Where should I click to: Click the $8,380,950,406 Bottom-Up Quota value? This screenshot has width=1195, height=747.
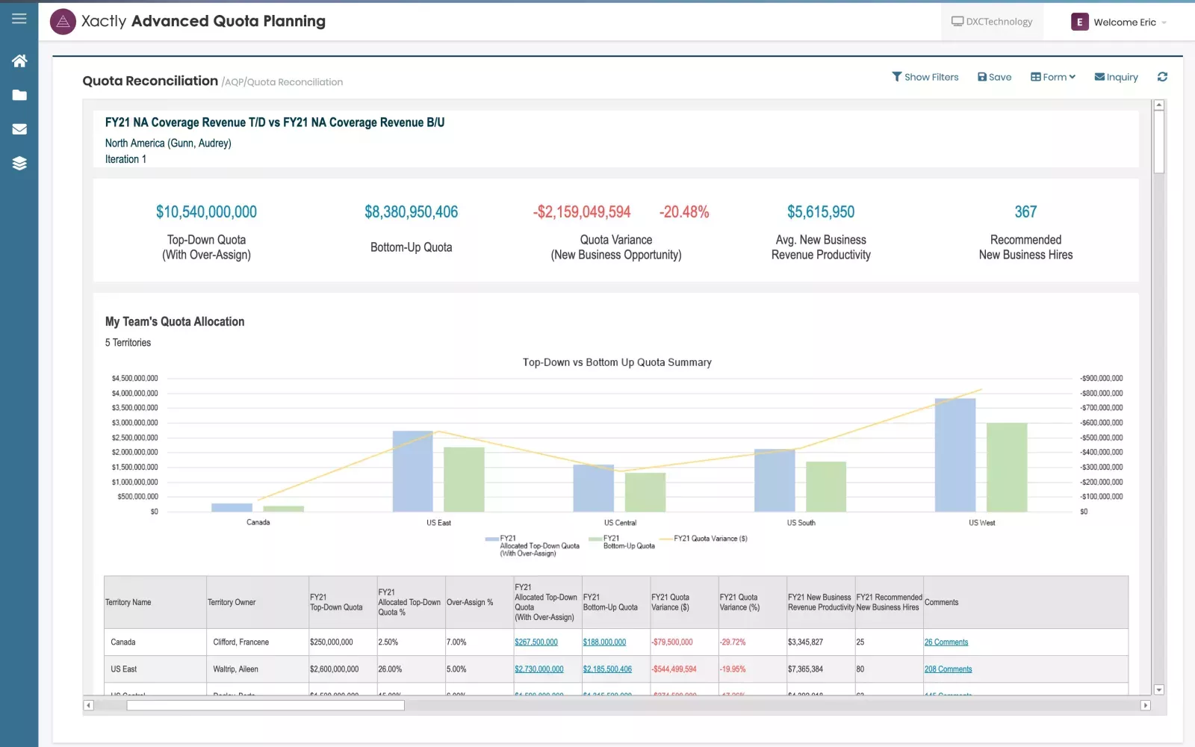pyautogui.click(x=412, y=212)
